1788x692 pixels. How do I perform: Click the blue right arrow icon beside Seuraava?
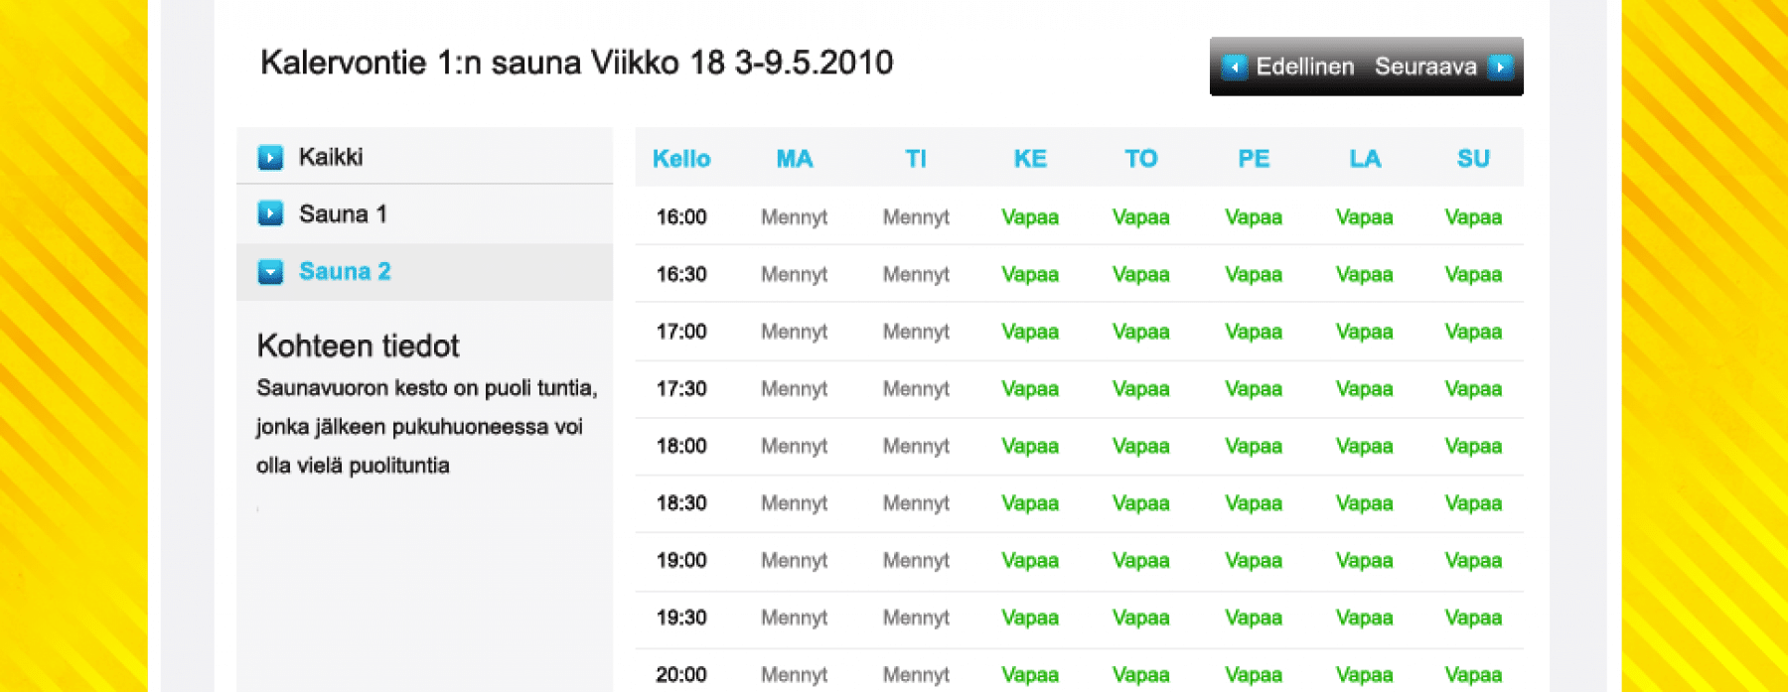[x=1501, y=67]
